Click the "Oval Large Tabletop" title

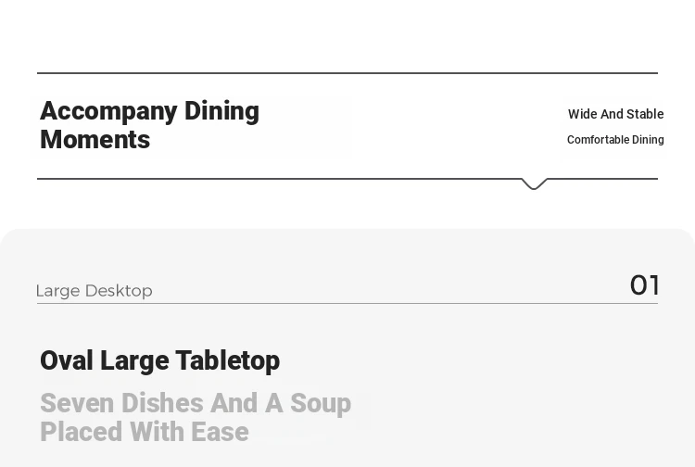point(160,360)
